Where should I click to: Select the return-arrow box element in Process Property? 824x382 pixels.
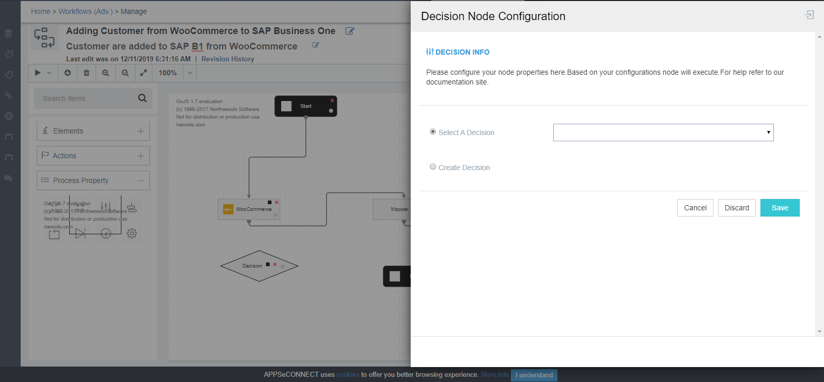[x=54, y=234]
